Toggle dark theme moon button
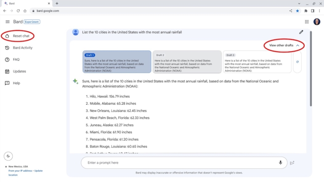Viewport: 324px width, 182px height. click(8, 156)
